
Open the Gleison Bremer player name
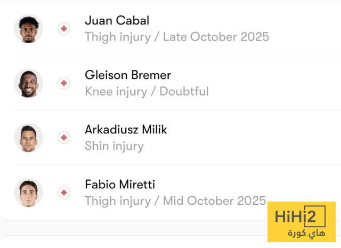(128, 75)
